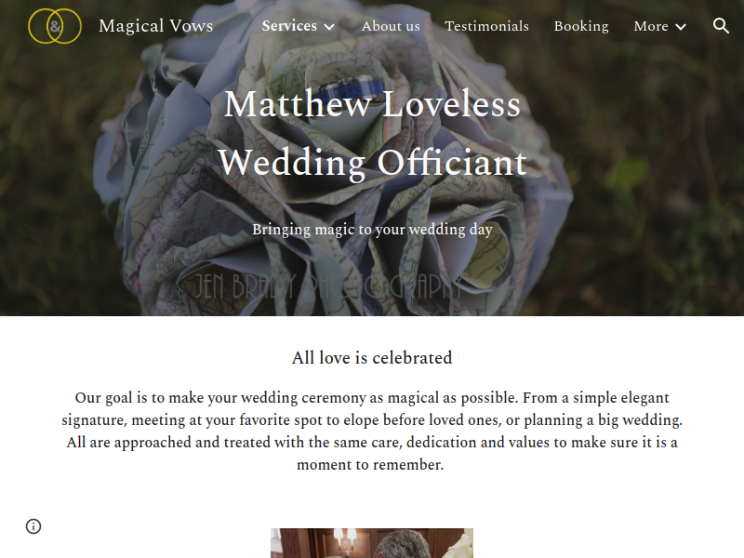Click the More menu label
This screenshot has height=558, width=744.
651,26
